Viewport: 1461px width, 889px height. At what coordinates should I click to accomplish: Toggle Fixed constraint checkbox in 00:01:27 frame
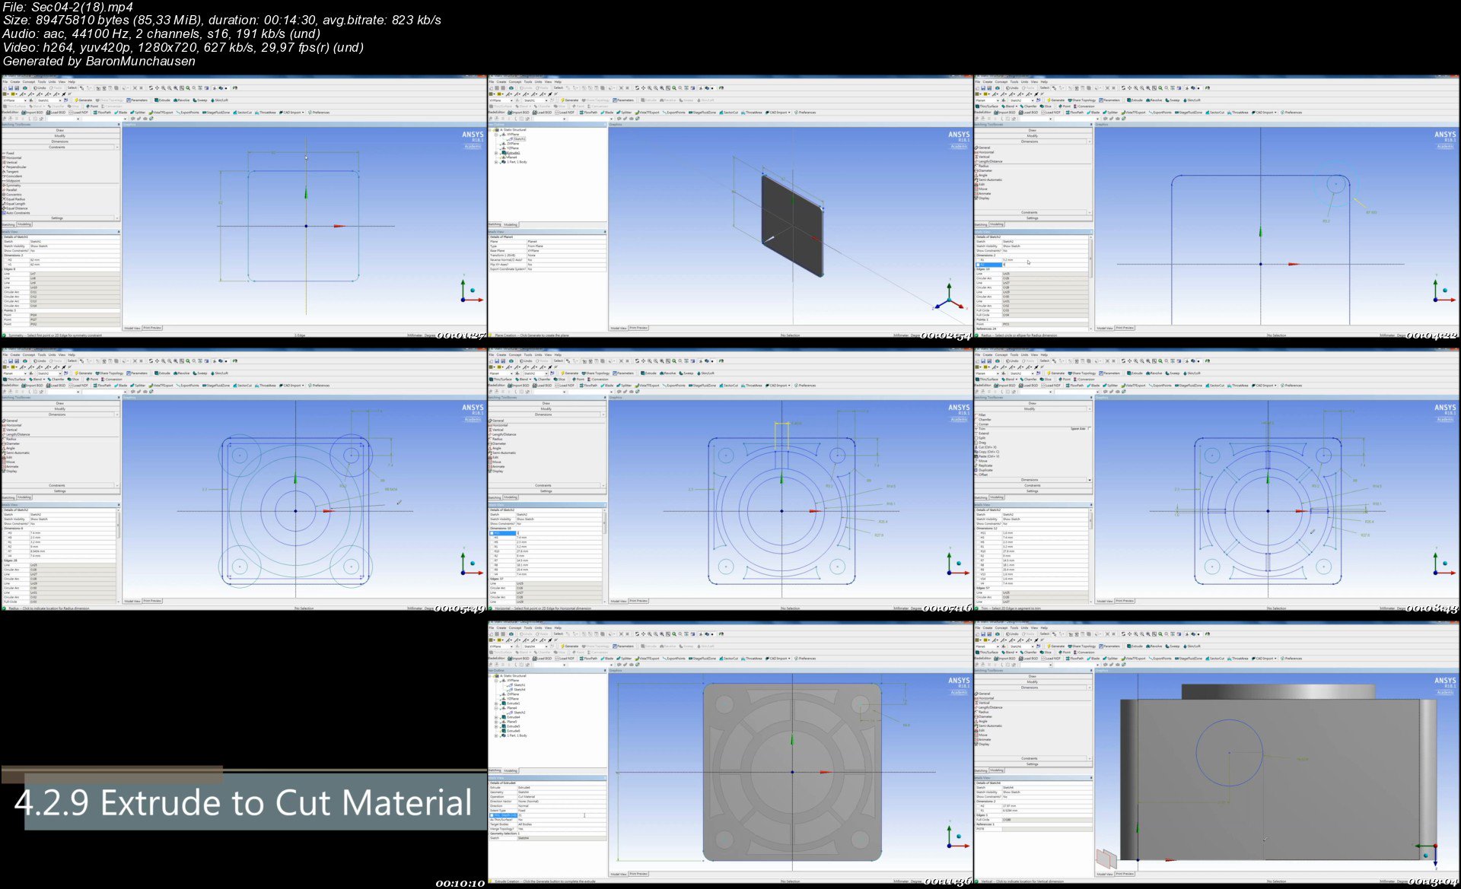coord(9,153)
